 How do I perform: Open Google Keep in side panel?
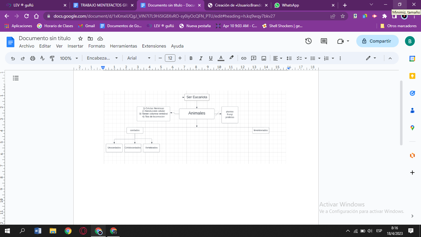(412, 76)
